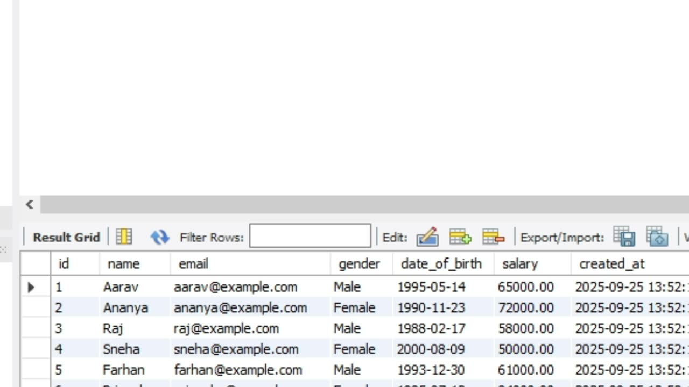Select the cell with name Raj
Screen dimensions: 689x387
(135, 328)
